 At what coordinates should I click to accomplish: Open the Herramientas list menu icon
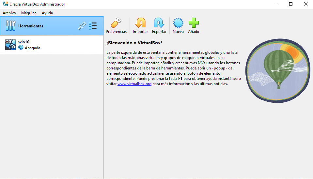point(93,26)
